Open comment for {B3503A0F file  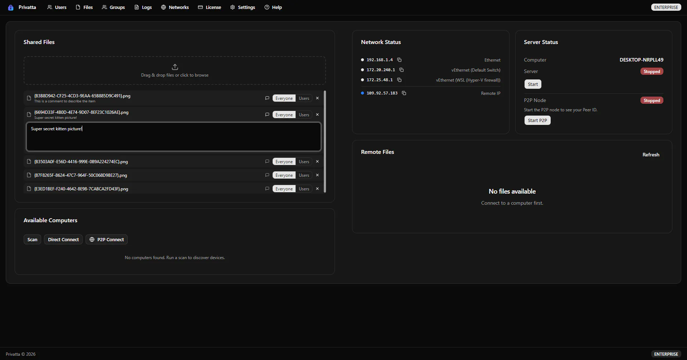[x=267, y=161]
